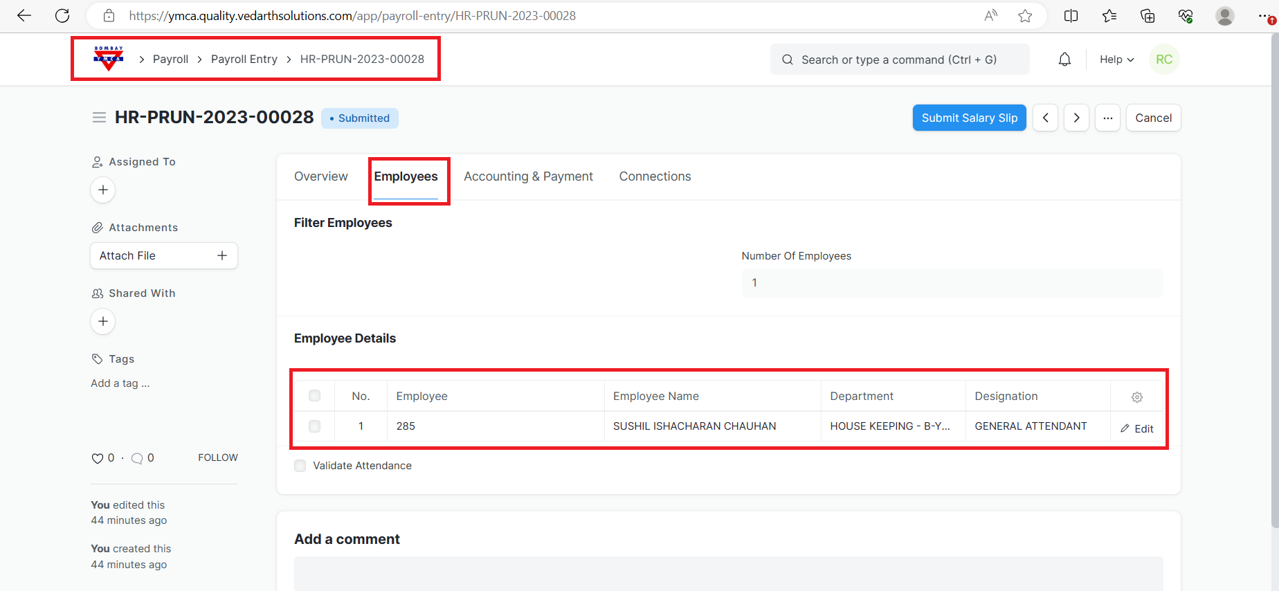
Task: Focus the search or command bar
Action: click(899, 60)
